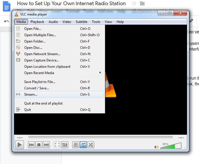Click the Open Disc icon
Viewport: 199px width, 164px height.
(x=18, y=47)
